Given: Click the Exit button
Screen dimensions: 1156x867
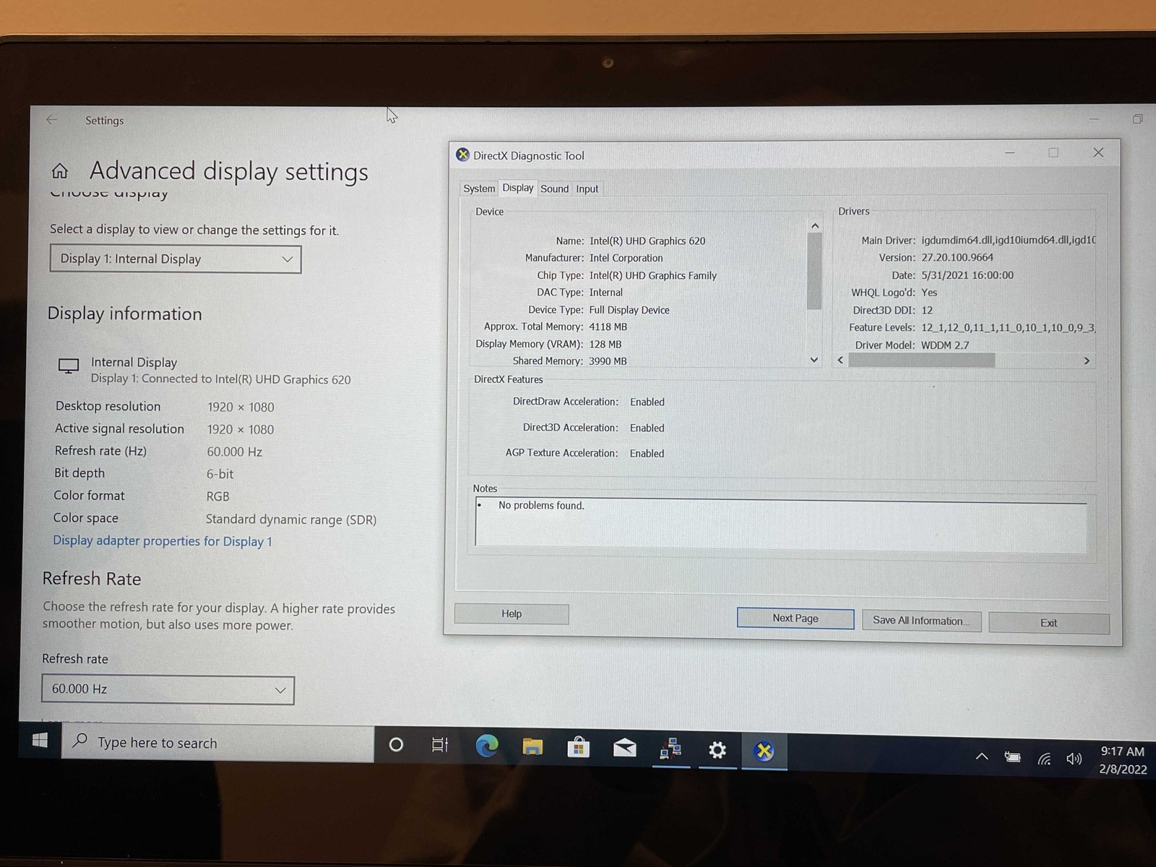Looking at the screenshot, I should tap(1048, 623).
